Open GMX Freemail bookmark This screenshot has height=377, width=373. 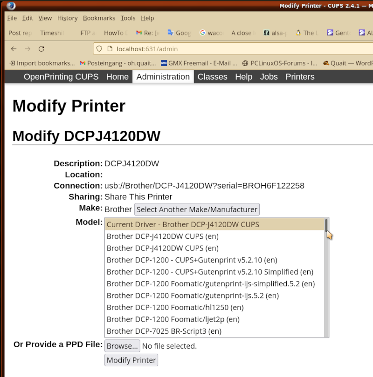199,63
